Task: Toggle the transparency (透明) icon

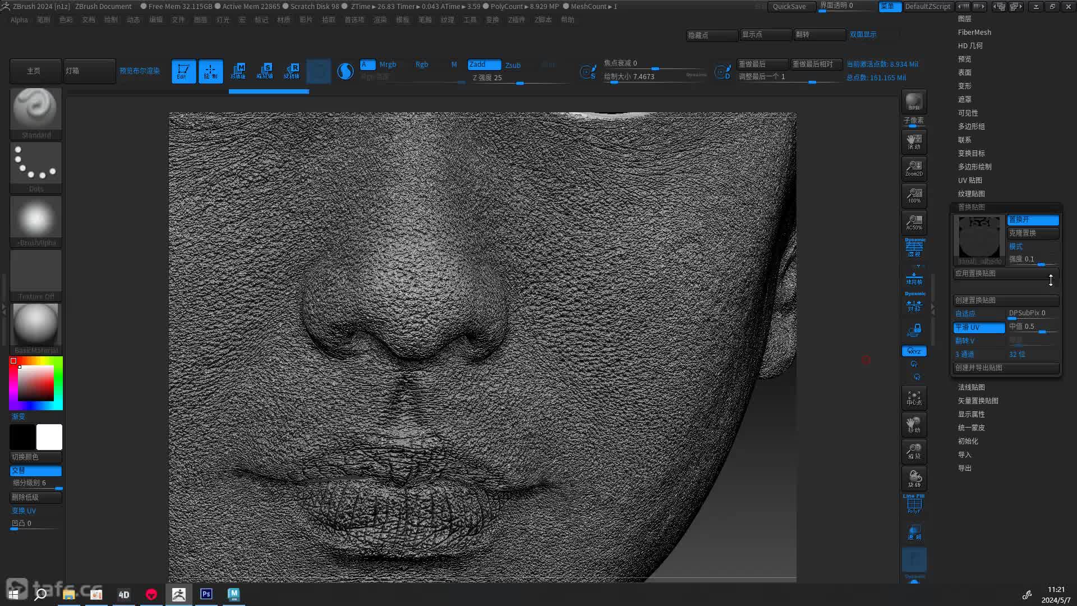Action: coord(914,532)
